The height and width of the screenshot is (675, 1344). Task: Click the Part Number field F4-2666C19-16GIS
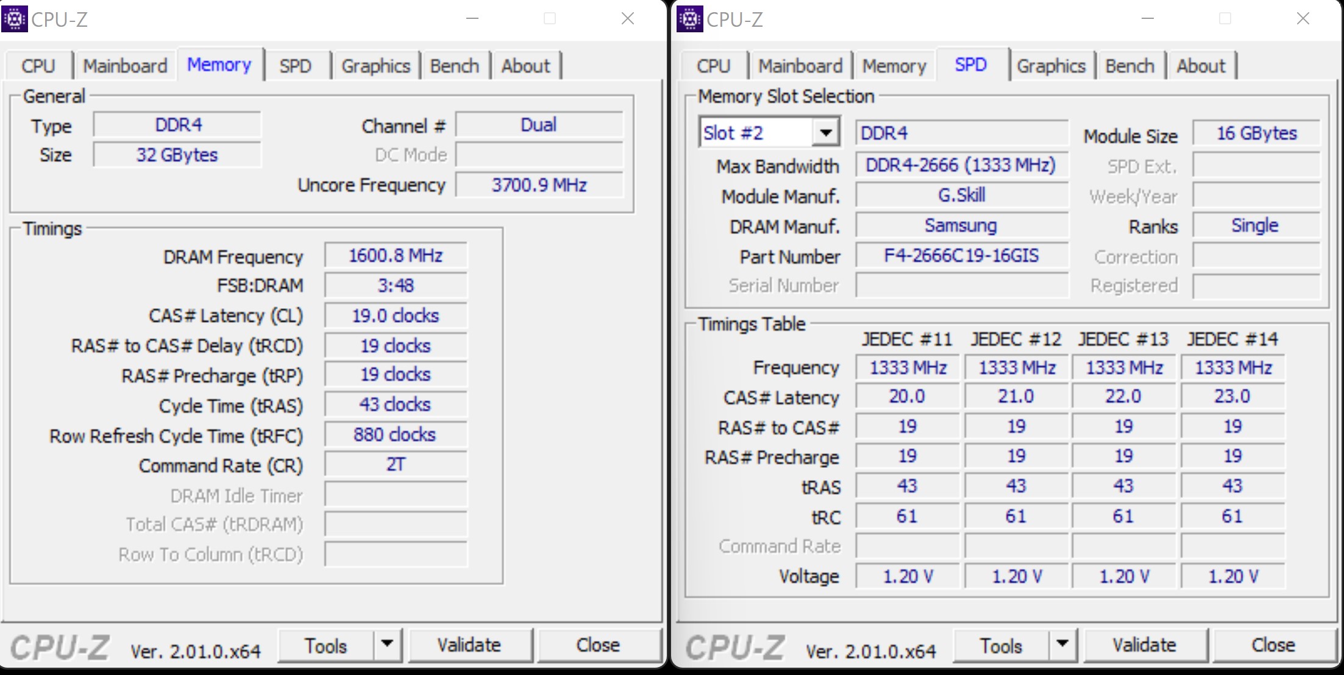(x=961, y=255)
